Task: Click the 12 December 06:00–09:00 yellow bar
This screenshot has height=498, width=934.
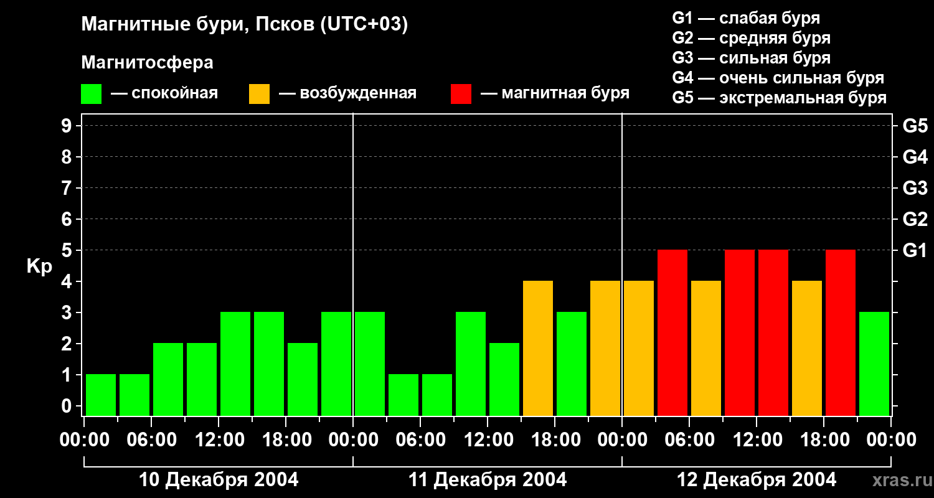Action: click(706, 348)
